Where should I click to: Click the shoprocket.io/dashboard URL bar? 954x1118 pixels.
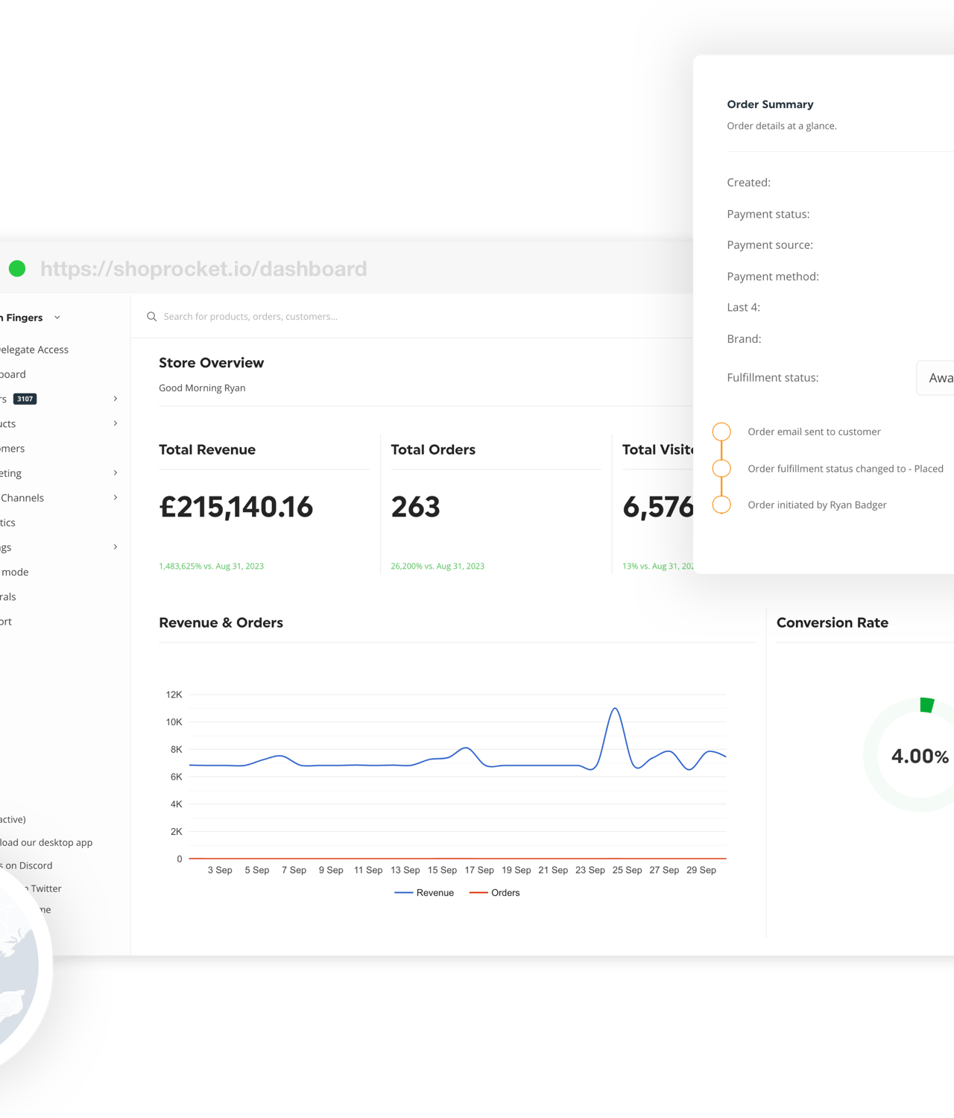tap(203, 268)
